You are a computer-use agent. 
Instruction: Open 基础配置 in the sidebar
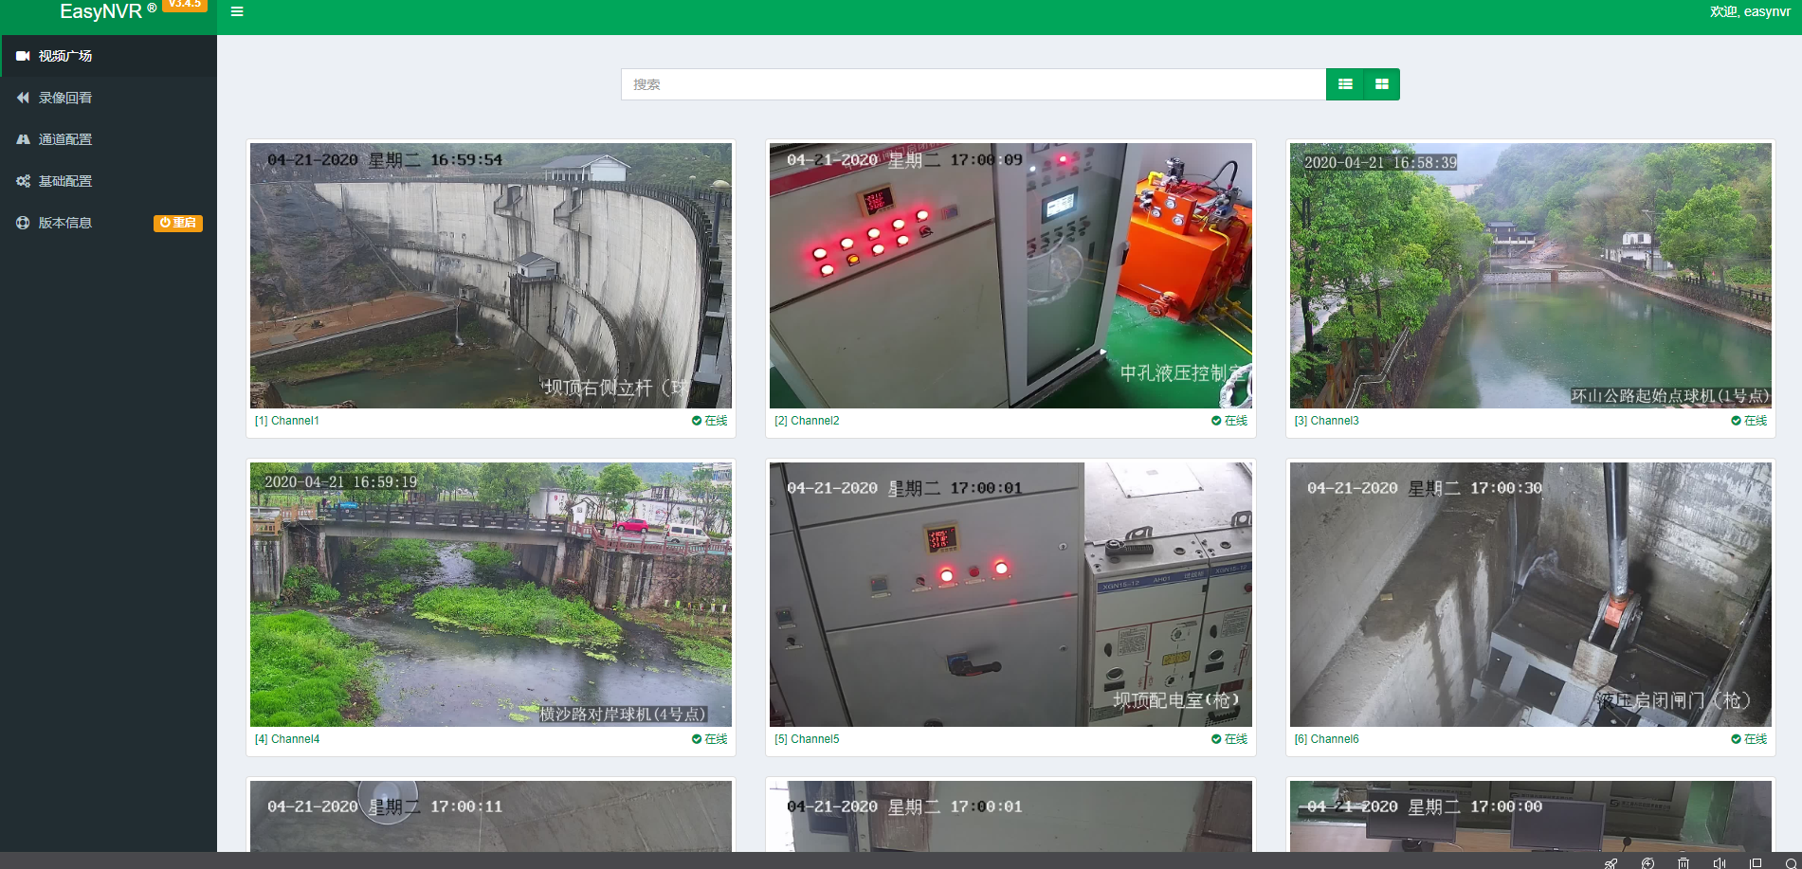click(109, 181)
